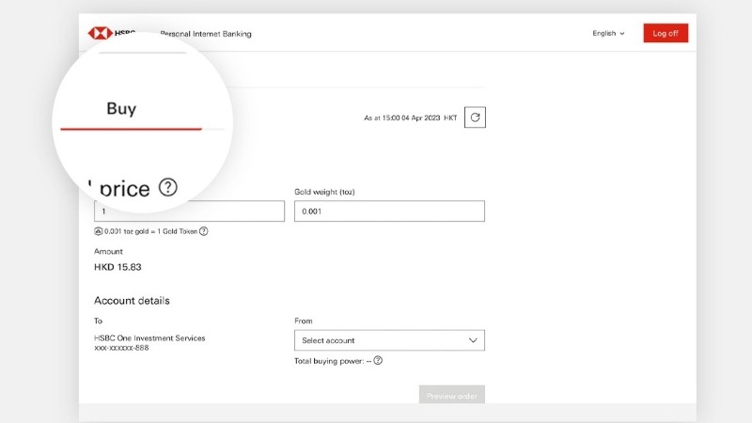Image resolution: width=752 pixels, height=423 pixels.
Task: Open help icon next to Gold Token conversion
Action: [x=204, y=231]
